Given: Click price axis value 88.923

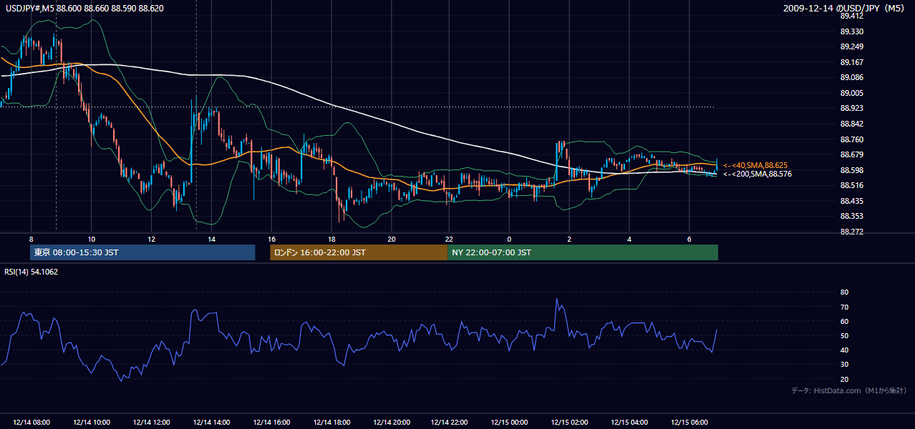Looking at the screenshot, I should pos(851,108).
